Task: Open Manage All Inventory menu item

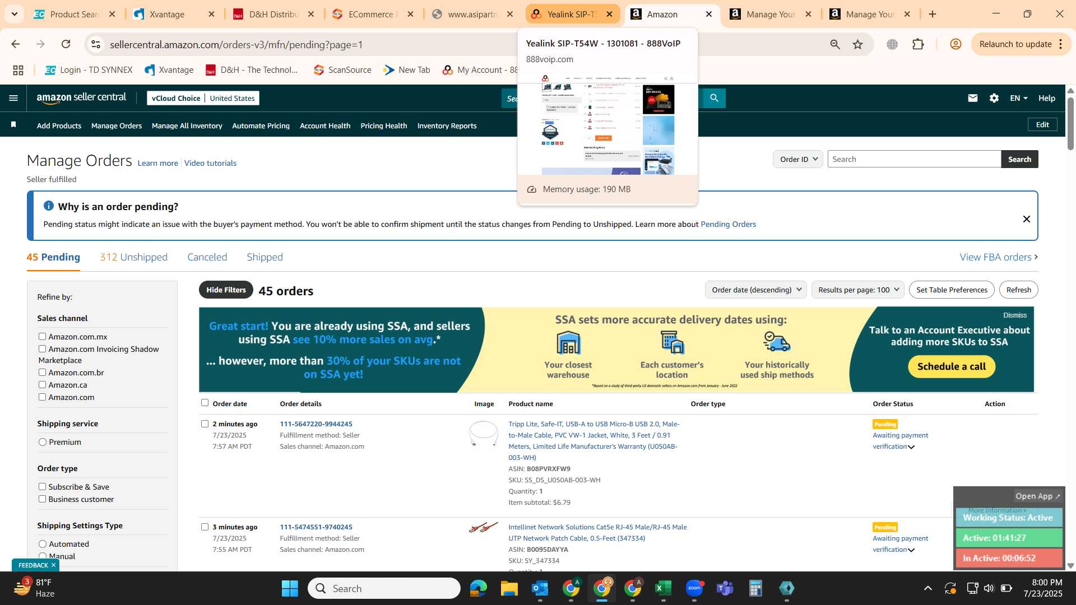Action: click(x=187, y=125)
